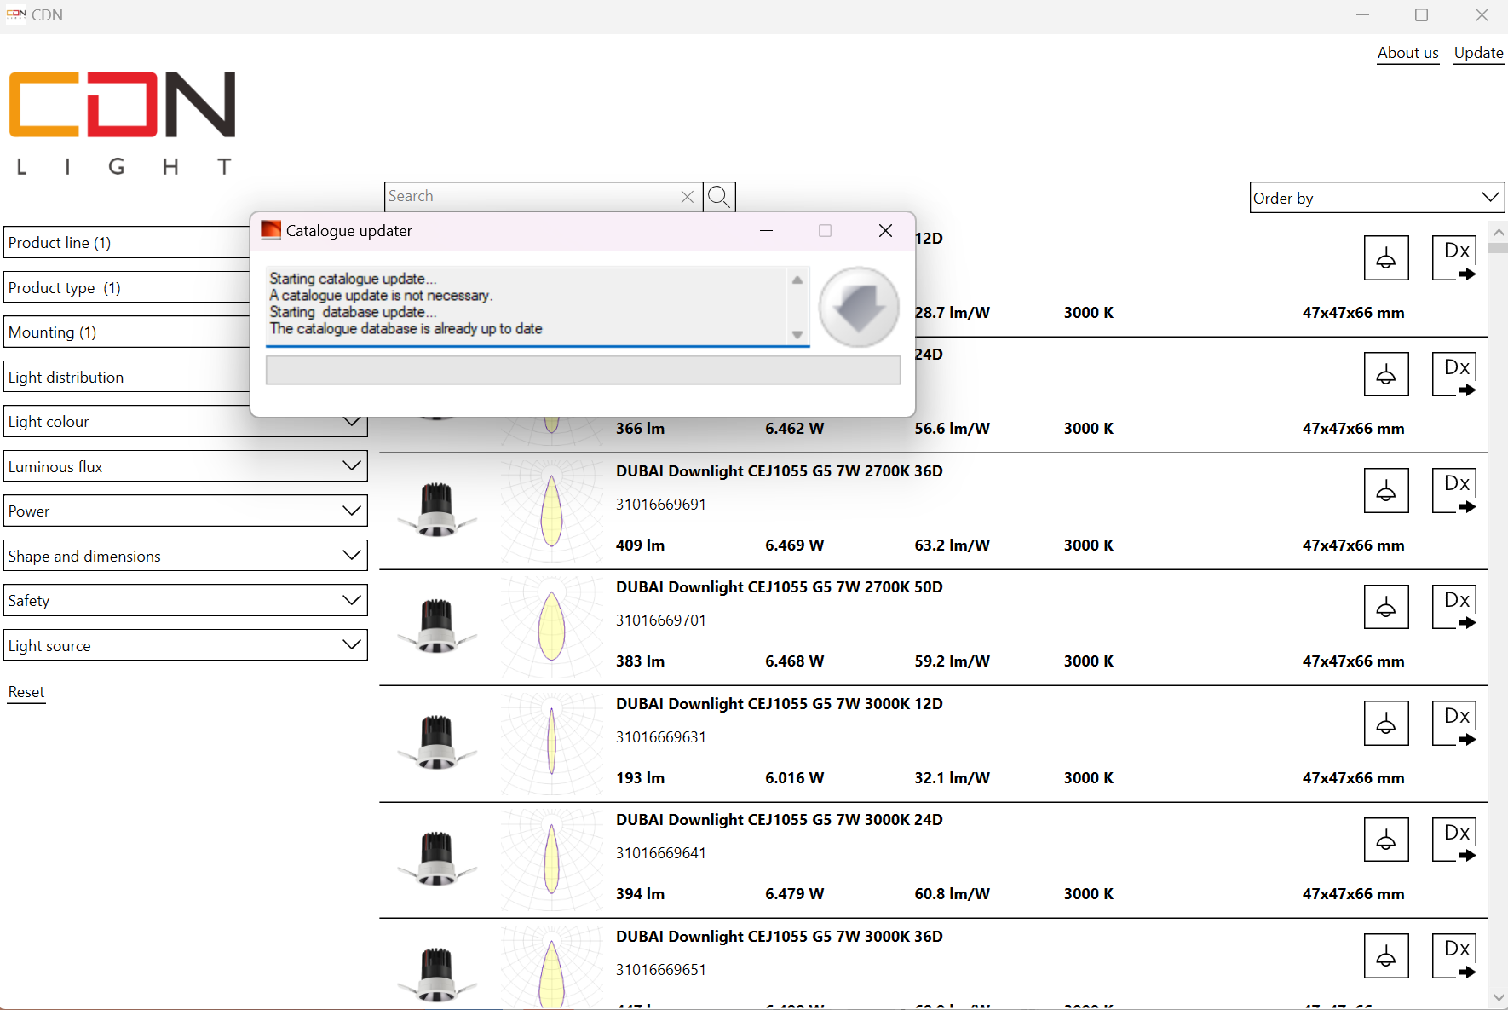Click the updater progress bar

coord(583,371)
